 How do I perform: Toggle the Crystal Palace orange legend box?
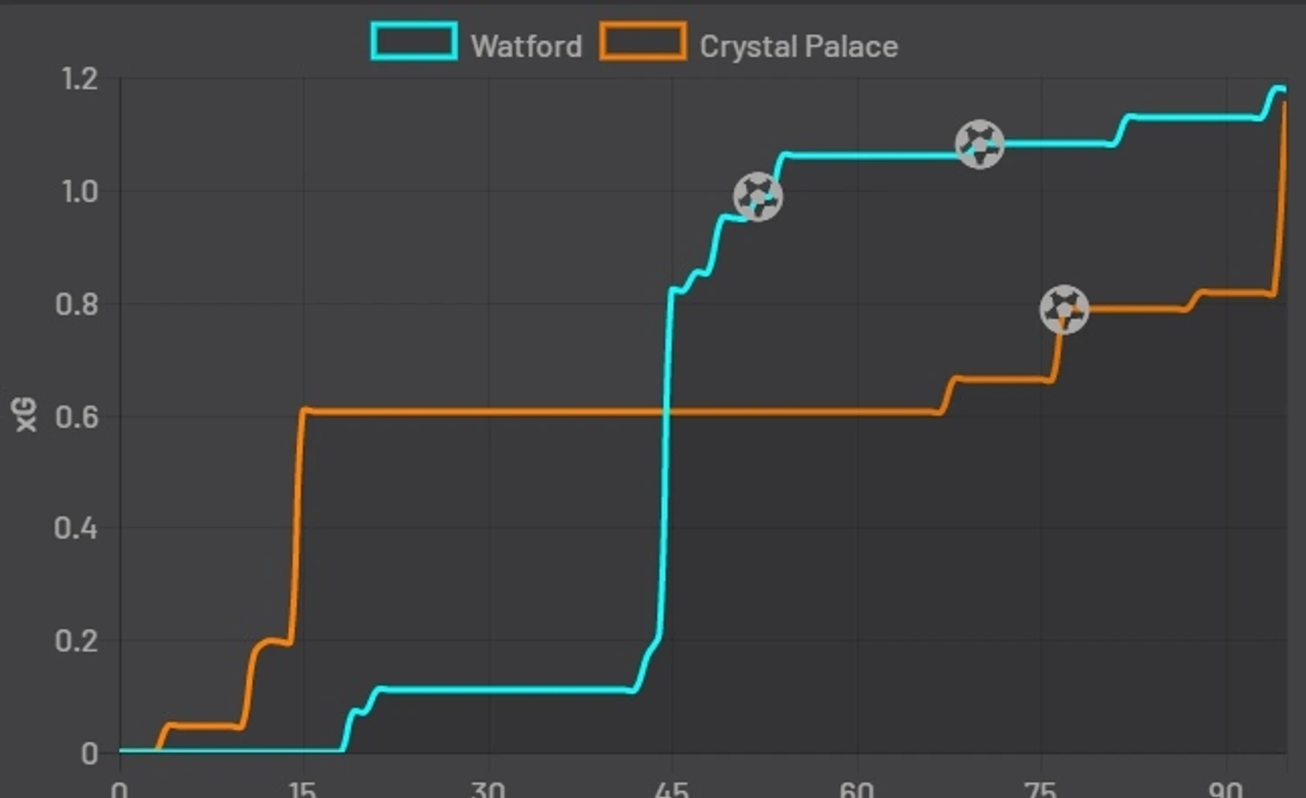tap(643, 42)
